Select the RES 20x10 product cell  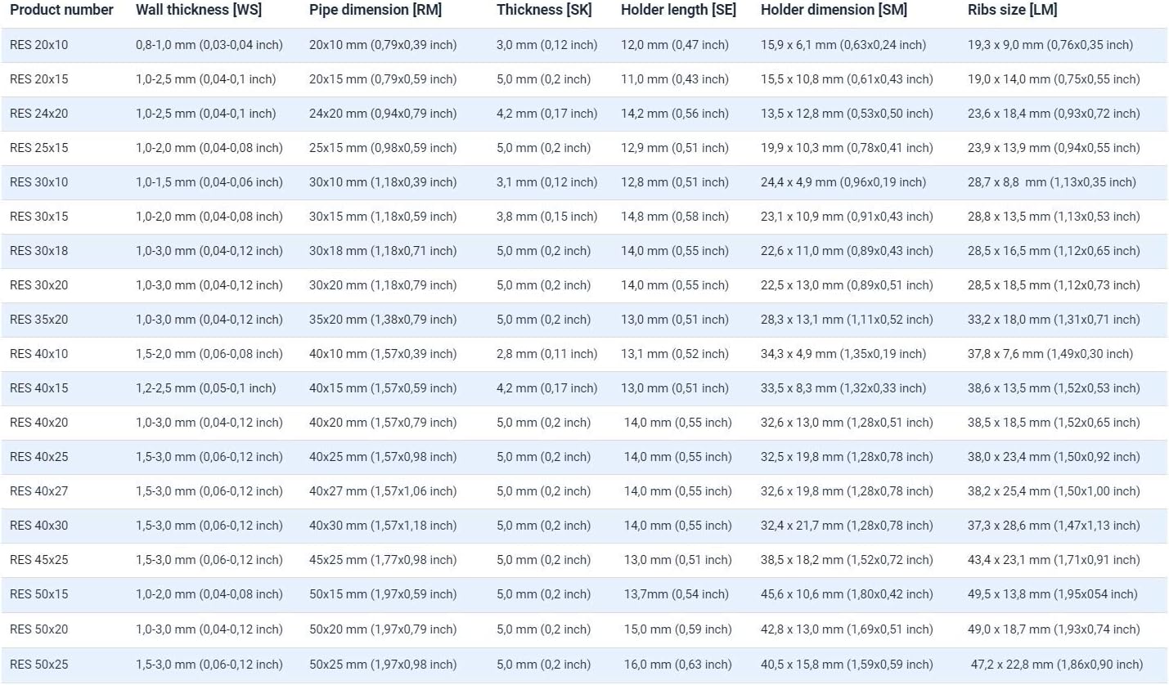click(39, 45)
